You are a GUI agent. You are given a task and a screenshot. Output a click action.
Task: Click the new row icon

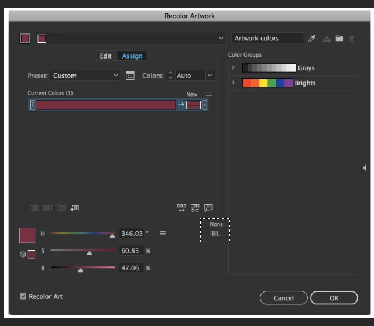pyautogui.click(x=75, y=208)
